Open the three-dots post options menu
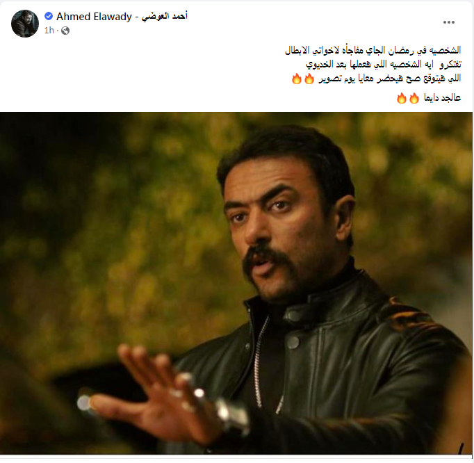Viewport: 474px width, 463px height. [x=448, y=22]
